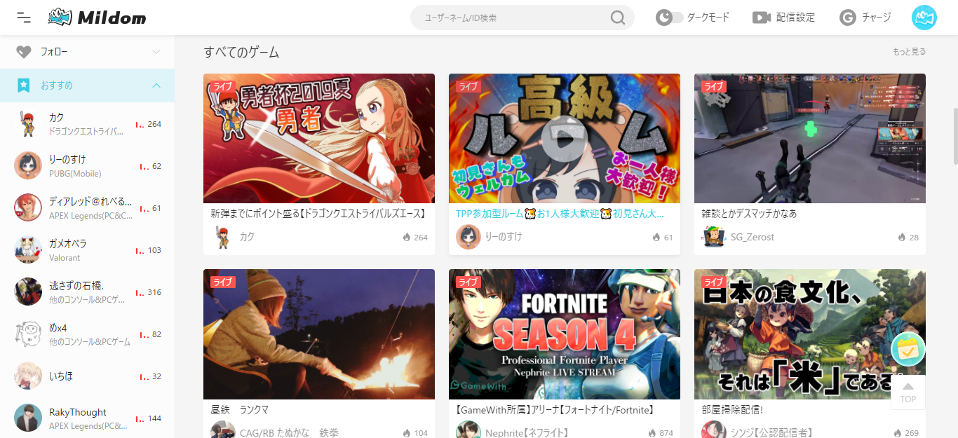This screenshot has width=958, height=438.
Task: Toggle the dark mode switch
Action: pos(670,18)
